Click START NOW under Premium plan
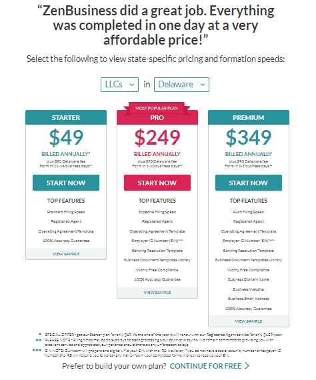Image resolution: width=316 pixels, height=380 pixels. [249, 183]
